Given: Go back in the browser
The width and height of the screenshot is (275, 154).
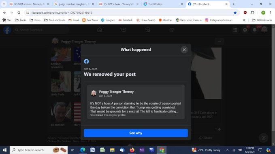Looking at the screenshot, I should pos(4,12).
